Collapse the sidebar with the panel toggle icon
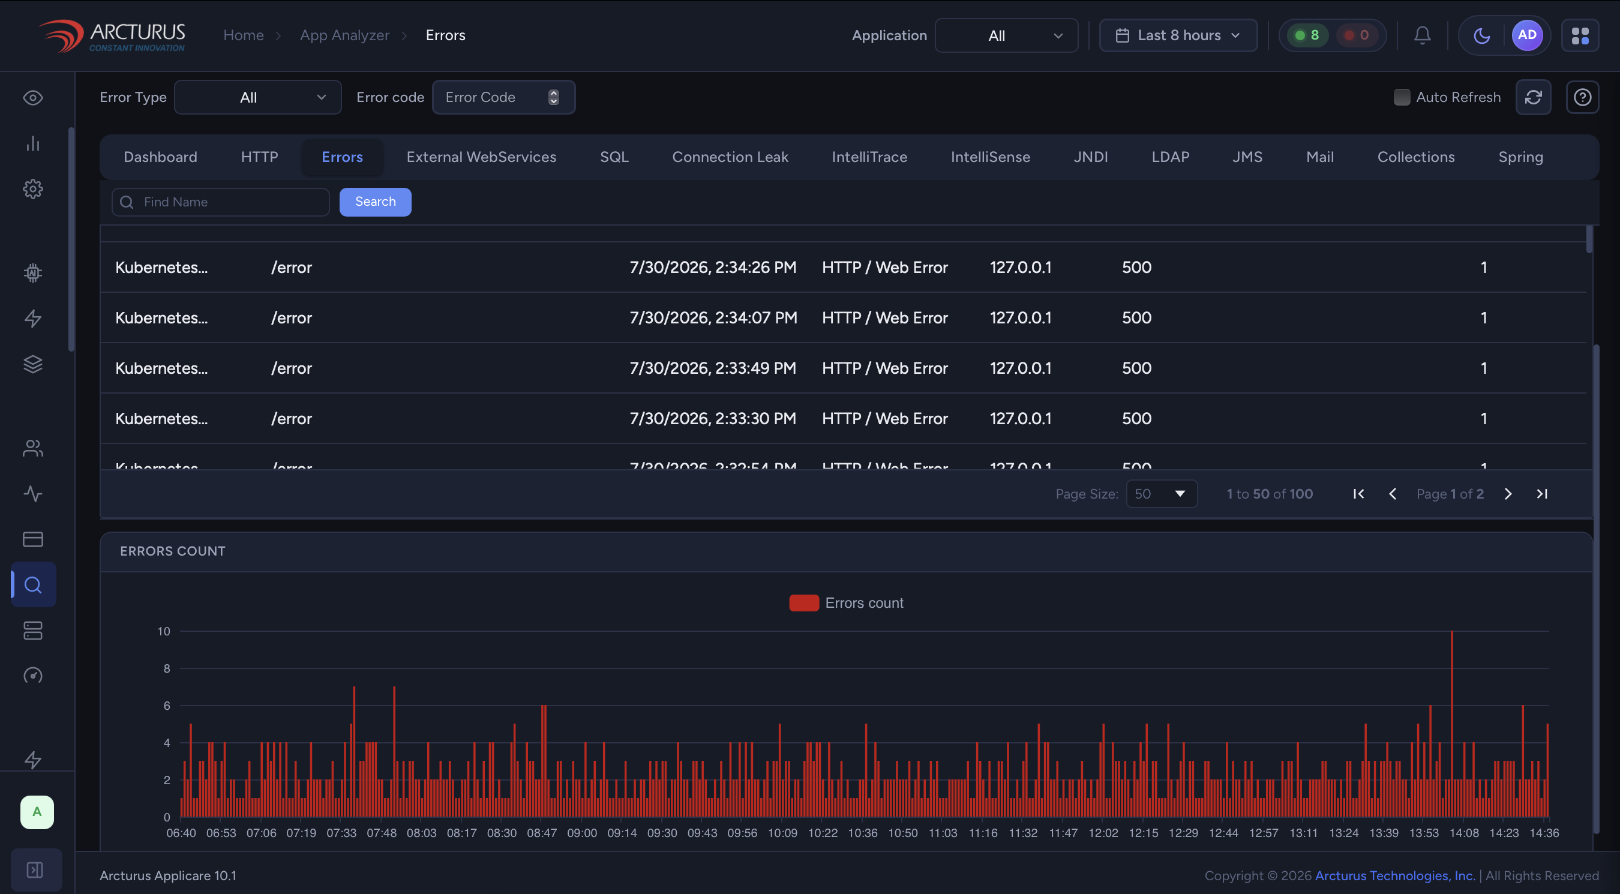1620x894 pixels. (x=35, y=870)
